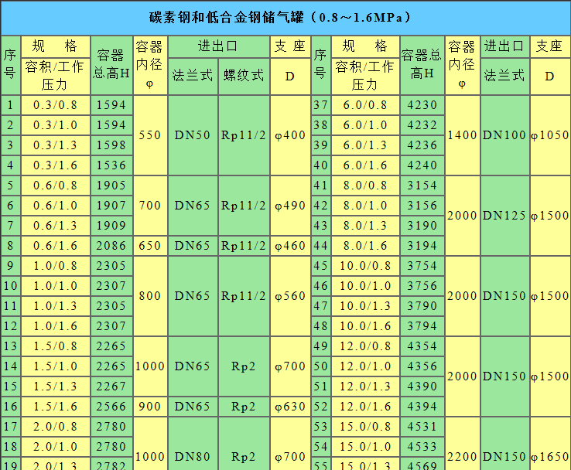The image size is (571, 470).
Task: Click the φ630 support cell
Action: coord(290,407)
